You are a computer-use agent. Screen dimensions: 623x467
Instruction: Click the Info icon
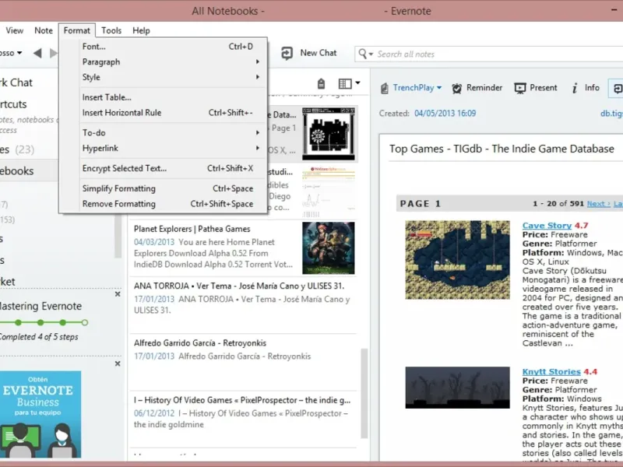575,88
